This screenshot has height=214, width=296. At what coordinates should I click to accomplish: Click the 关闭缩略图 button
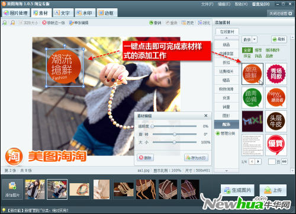[281, 14]
